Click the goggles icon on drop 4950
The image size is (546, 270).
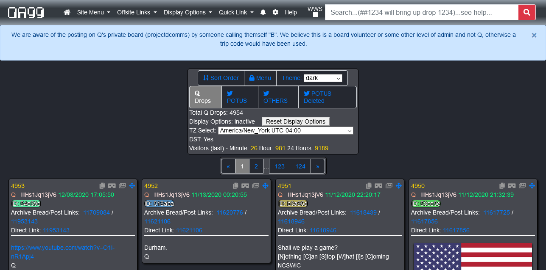click(x=512, y=186)
